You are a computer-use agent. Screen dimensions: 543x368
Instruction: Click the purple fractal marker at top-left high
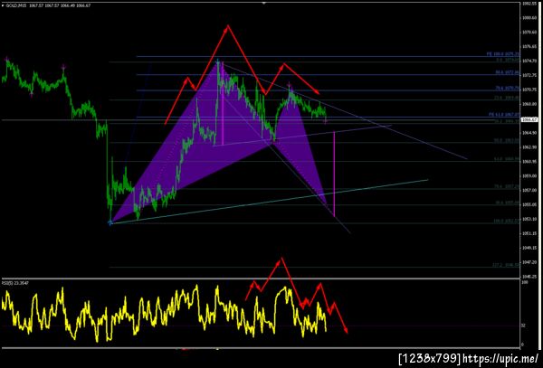(6, 59)
